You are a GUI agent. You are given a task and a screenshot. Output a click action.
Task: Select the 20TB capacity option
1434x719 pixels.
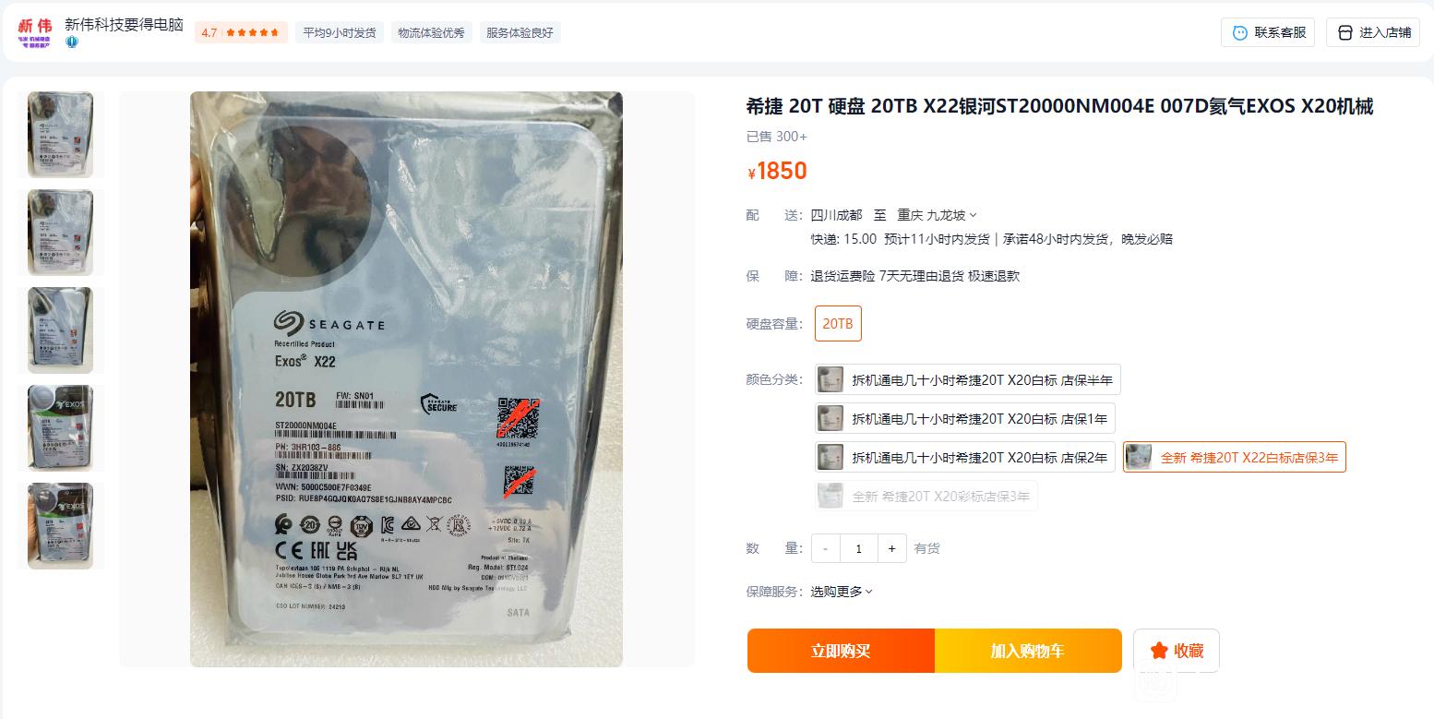pyautogui.click(x=838, y=324)
